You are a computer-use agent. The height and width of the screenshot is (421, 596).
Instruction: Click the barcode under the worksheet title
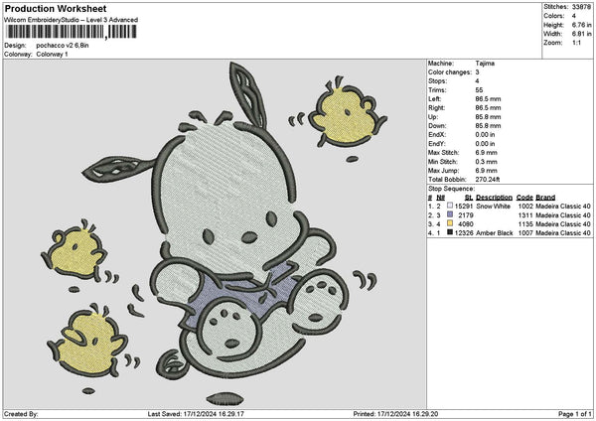[x=71, y=32]
